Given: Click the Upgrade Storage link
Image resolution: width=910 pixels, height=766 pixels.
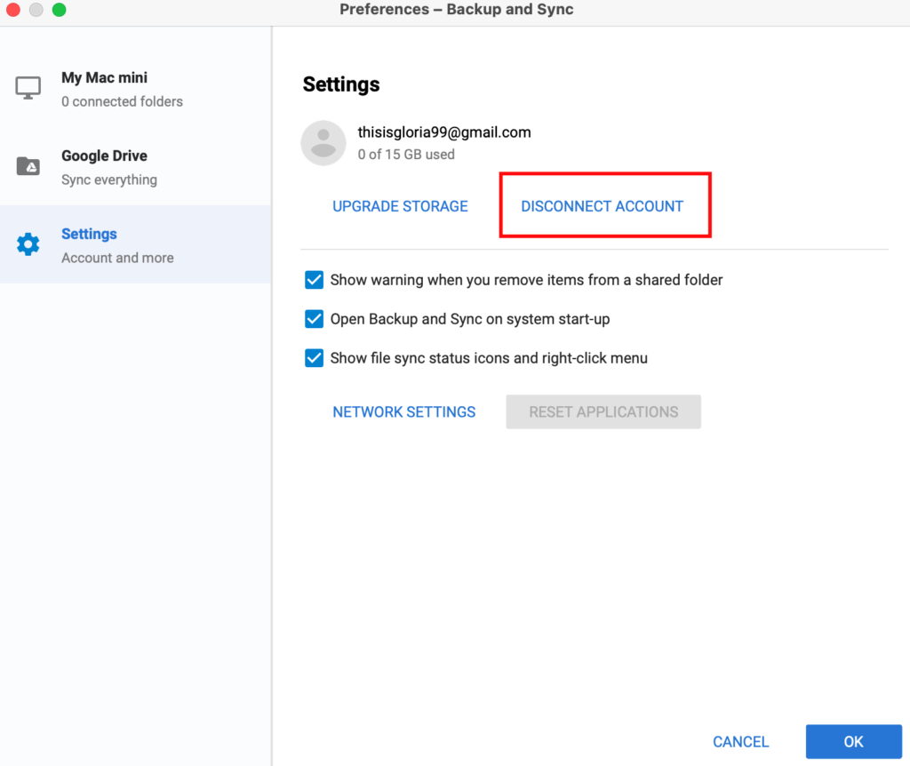Looking at the screenshot, I should tap(400, 206).
